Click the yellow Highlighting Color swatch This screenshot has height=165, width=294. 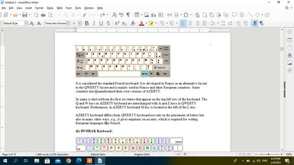151,23
